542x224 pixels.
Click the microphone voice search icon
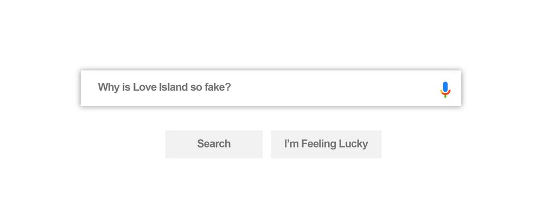coord(445,89)
